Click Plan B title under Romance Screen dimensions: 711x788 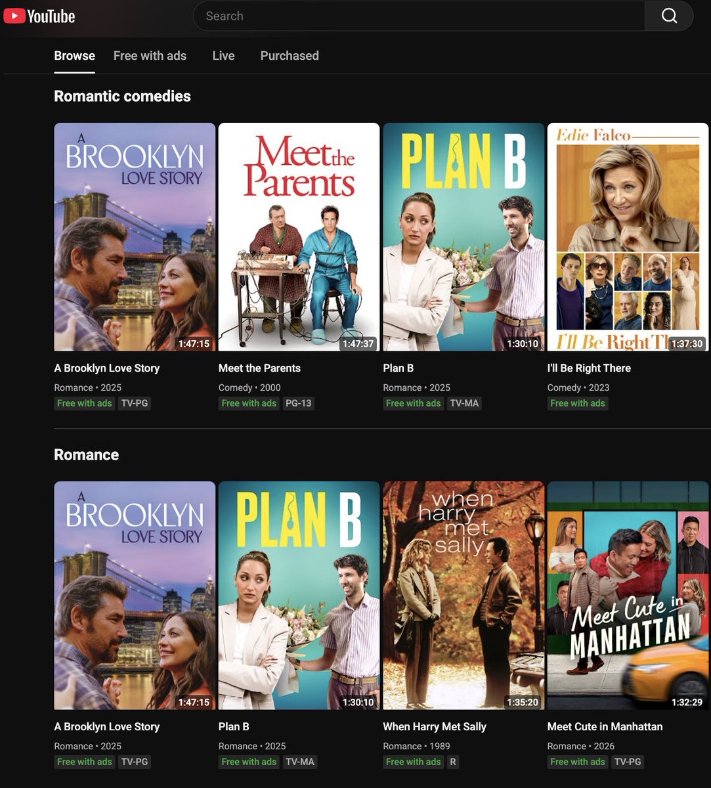pos(234,726)
